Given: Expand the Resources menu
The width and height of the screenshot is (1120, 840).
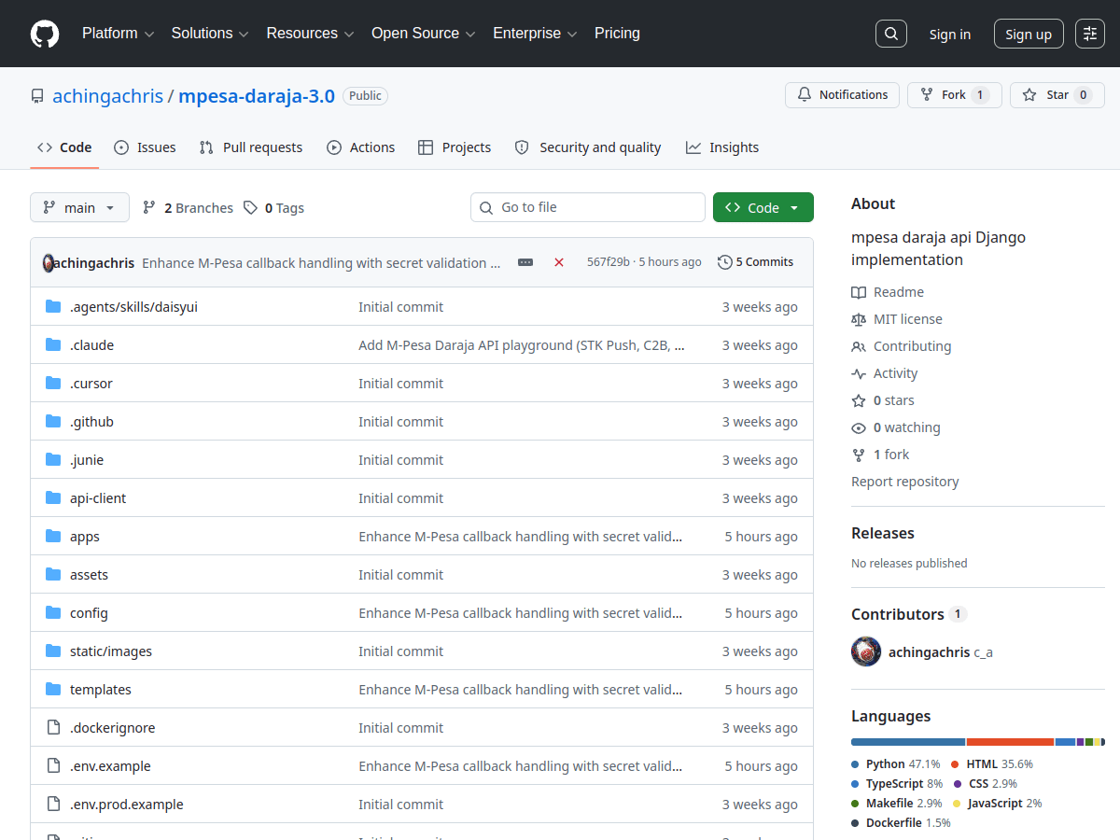Looking at the screenshot, I should point(311,34).
